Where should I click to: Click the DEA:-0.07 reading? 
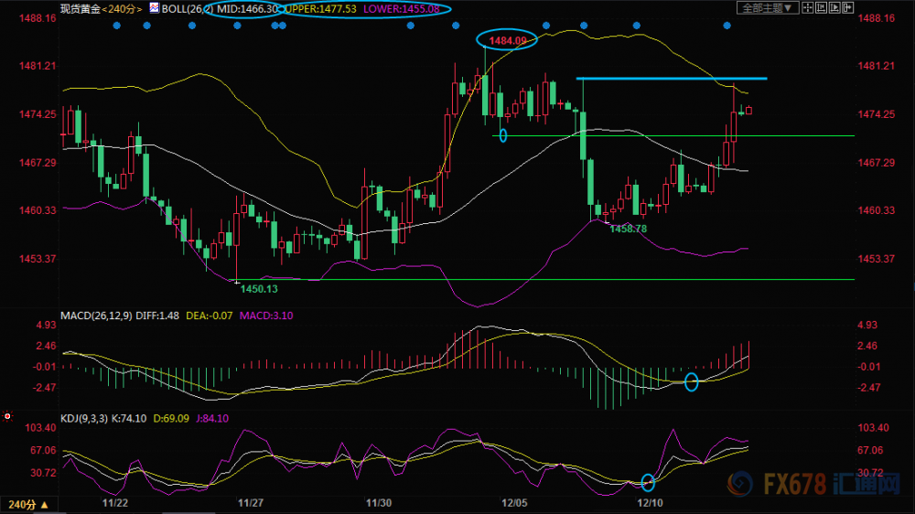click(209, 316)
